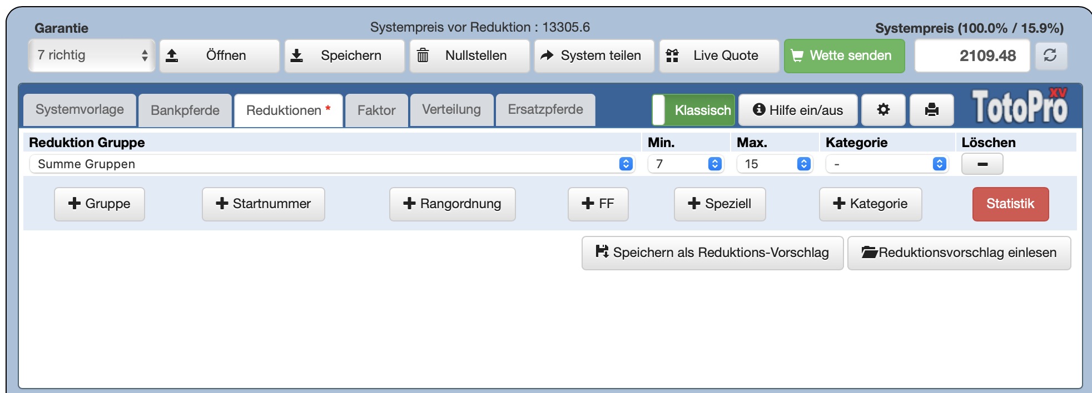
Task: Open the Kategorie dropdown
Action: pos(887,164)
